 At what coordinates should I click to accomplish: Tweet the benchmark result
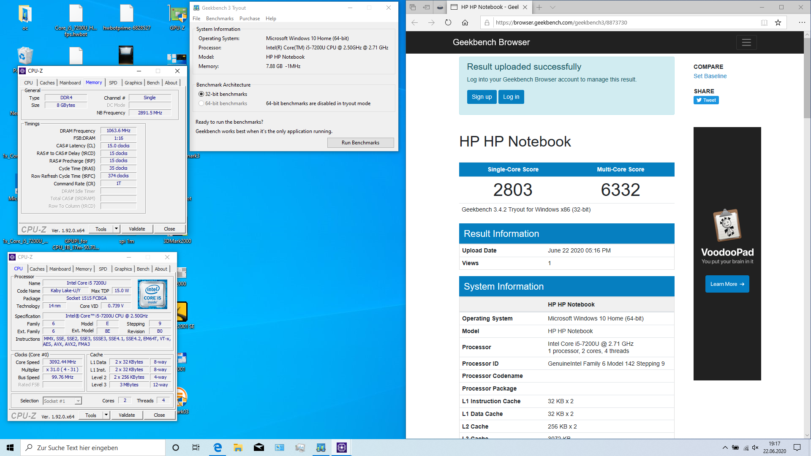(706, 100)
